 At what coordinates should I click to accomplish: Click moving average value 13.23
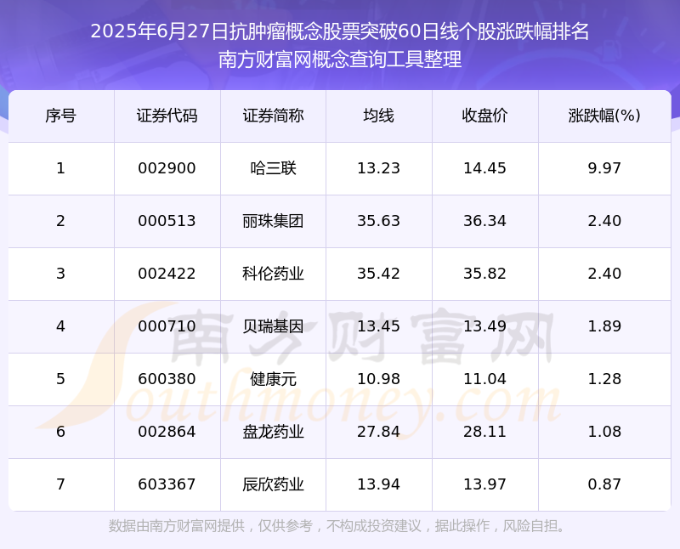[x=378, y=168]
